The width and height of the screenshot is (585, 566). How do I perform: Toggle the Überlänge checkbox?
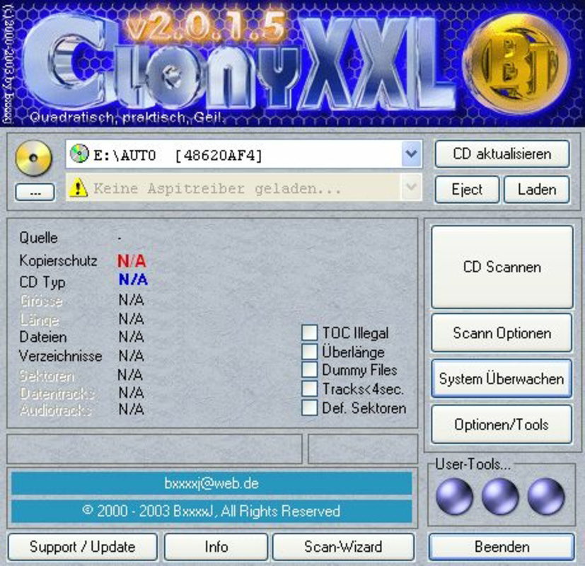click(309, 351)
